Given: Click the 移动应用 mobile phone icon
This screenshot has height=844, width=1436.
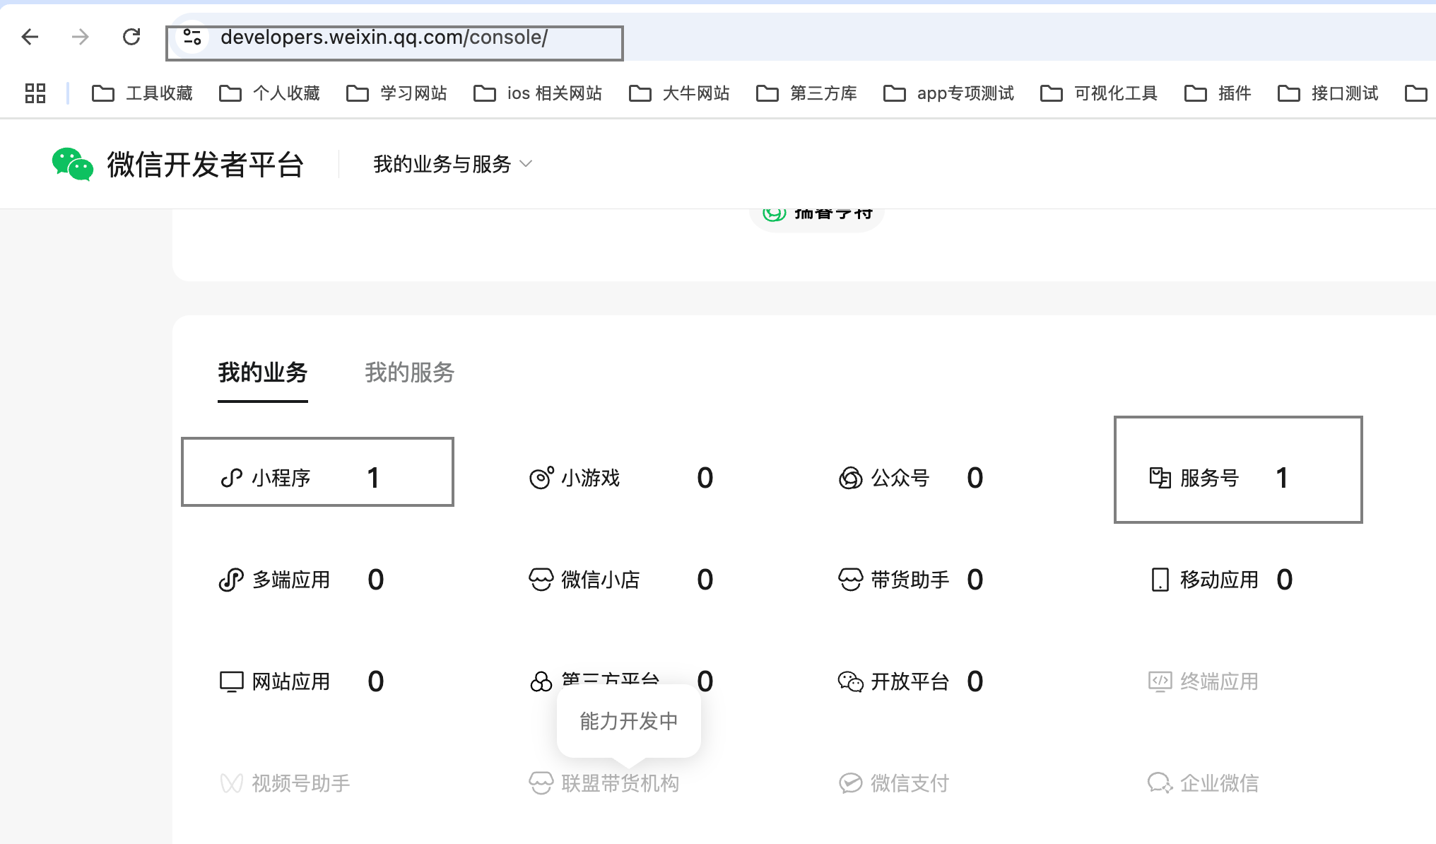Looking at the screenshot, I should coord(1160,580).
